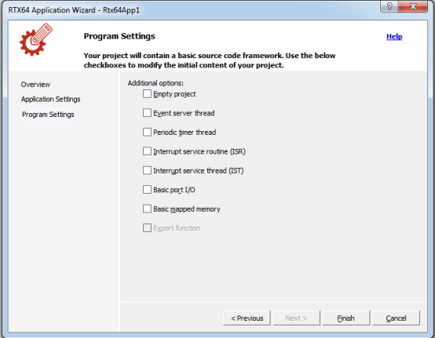Open the Help link
Image resolution: width=435 pixels, height=338 pixels.
(x=394, y=37)
